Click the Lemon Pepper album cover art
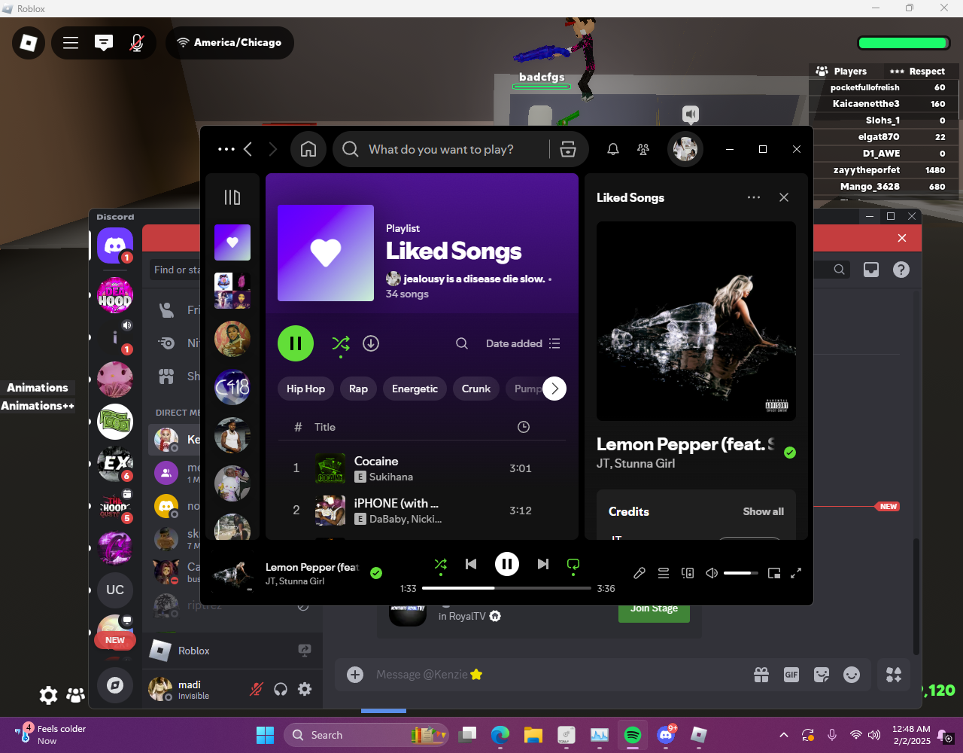This screenshot has width=963, height=753. (696, 321)
